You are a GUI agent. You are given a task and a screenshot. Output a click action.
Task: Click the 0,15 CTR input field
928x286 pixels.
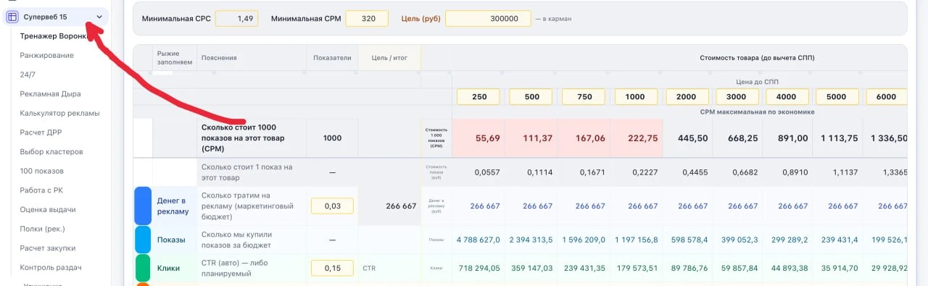(x=332, y=268)
